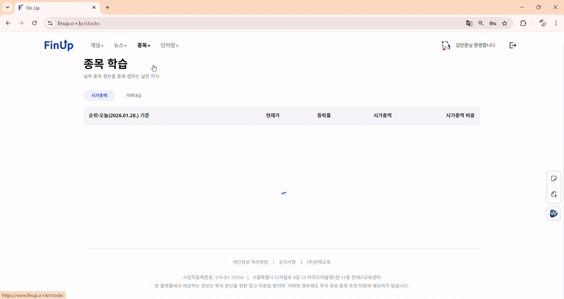
Task: Click the document download icon in side panel
Action: pos(553,194)
